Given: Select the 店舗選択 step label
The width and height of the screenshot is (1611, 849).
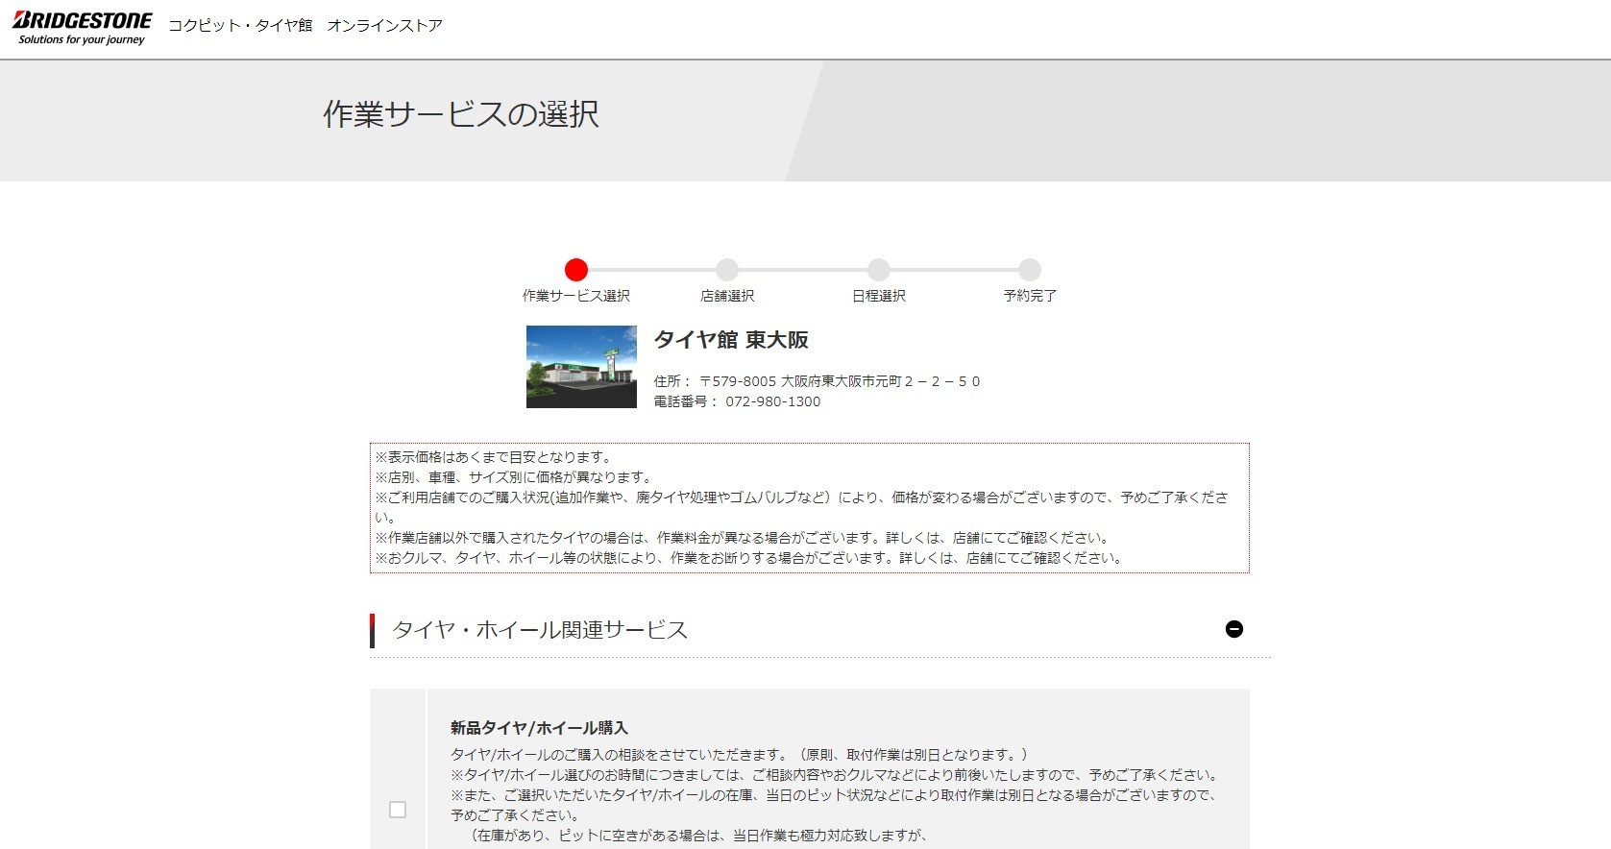Looking at the screenshot, I should coord(727,296).
